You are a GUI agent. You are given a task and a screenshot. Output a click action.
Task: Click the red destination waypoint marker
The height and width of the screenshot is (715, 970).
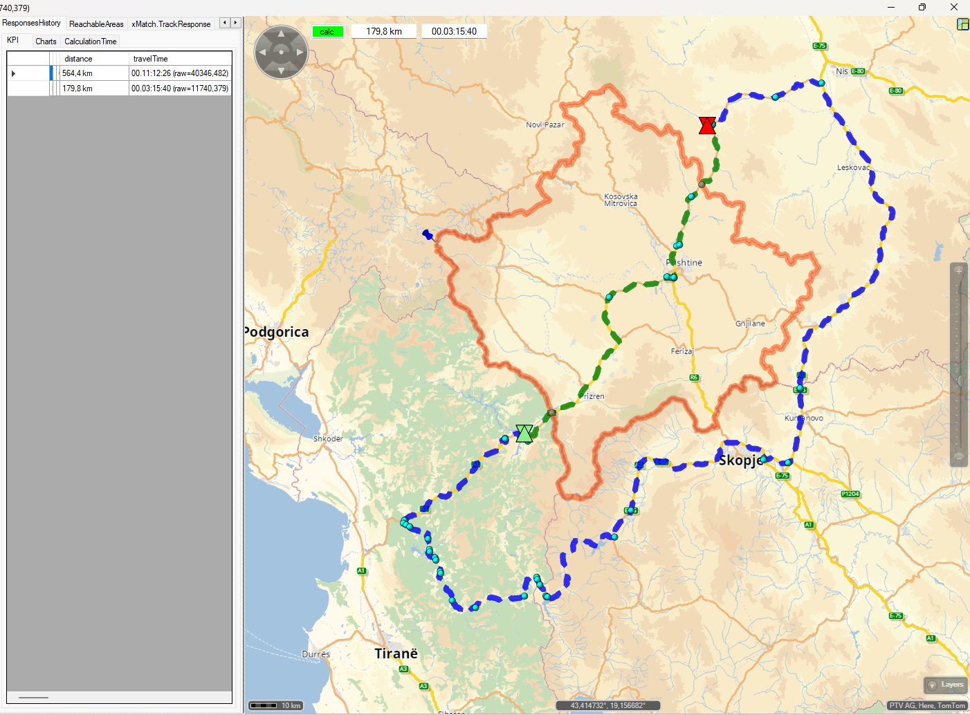tap(706, 125)
